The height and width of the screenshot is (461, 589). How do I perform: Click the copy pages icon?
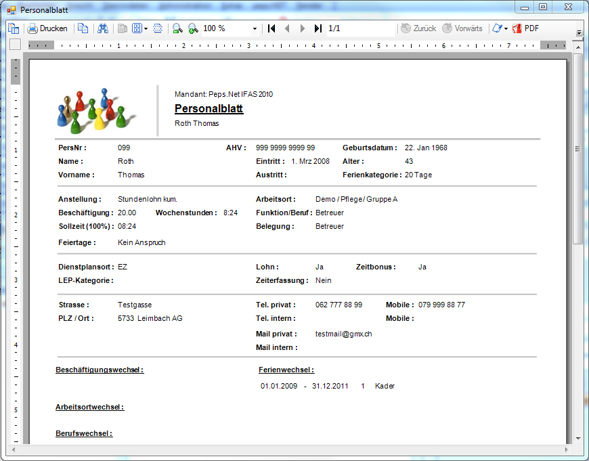pyautogui.click(x=83, y=28)
